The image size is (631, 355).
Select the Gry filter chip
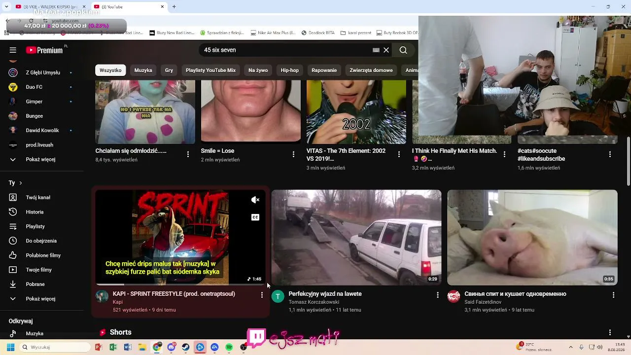click(x=169, y=70)
